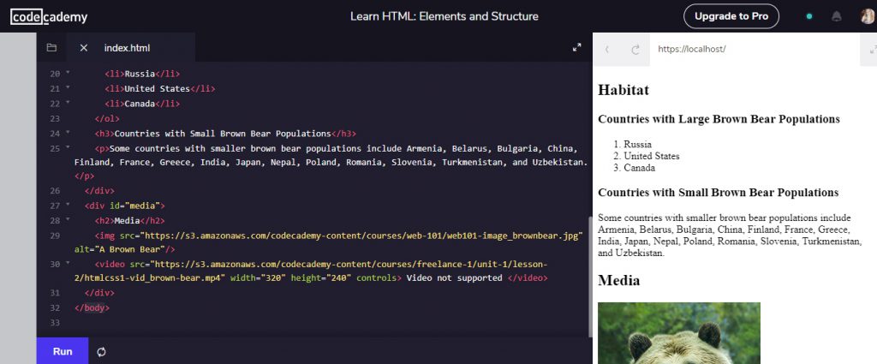Click the green status dot in header

tap(809, 16)
